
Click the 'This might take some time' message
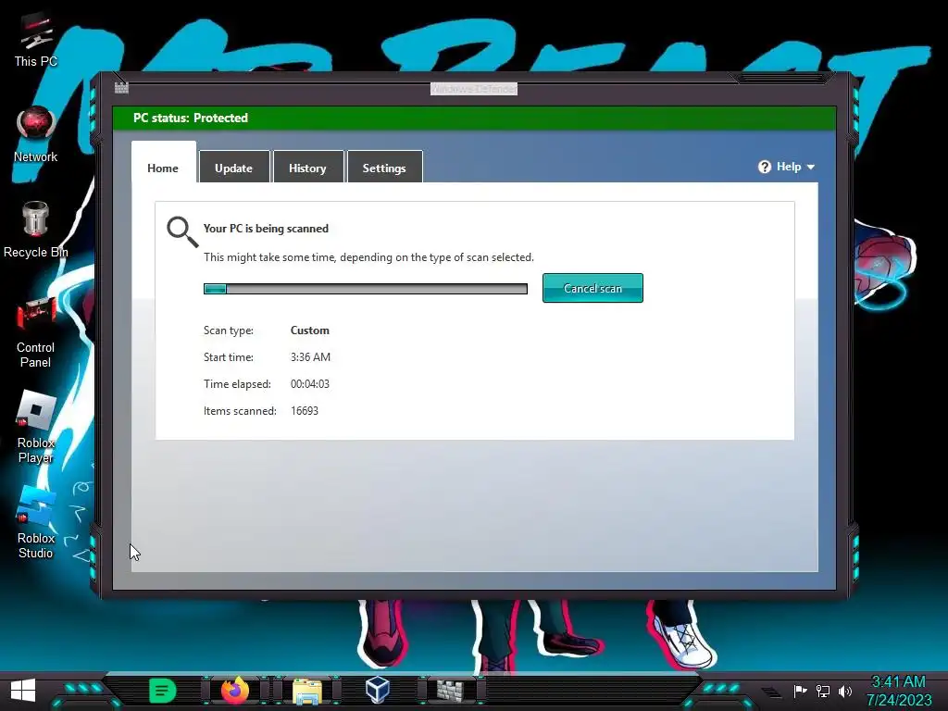[x=368, y=257]
